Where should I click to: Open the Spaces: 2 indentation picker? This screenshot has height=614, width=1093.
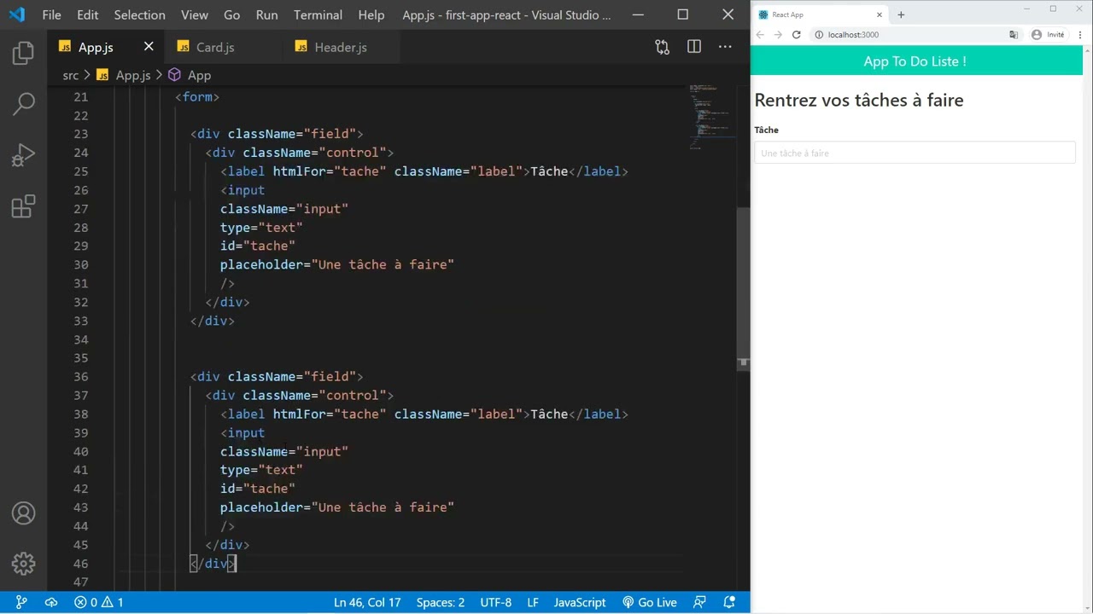click(x=441, y=602)
